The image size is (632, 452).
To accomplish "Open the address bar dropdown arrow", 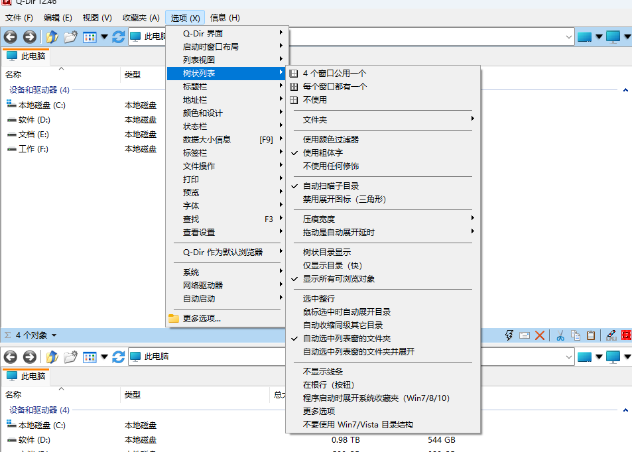I will tap(567, 36).
